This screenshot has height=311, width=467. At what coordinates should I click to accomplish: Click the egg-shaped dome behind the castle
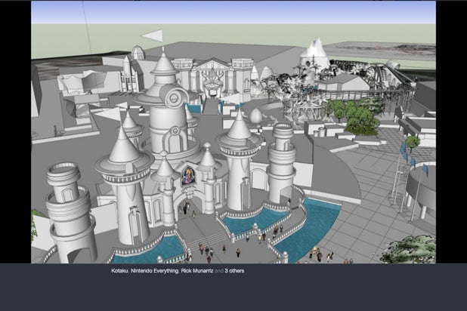click(x=257, y=116)
